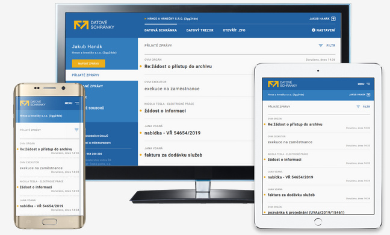This screenshot has height=235, width=390.
Task: Switch to the Datový trezor tab
Action: click(200, 30)
